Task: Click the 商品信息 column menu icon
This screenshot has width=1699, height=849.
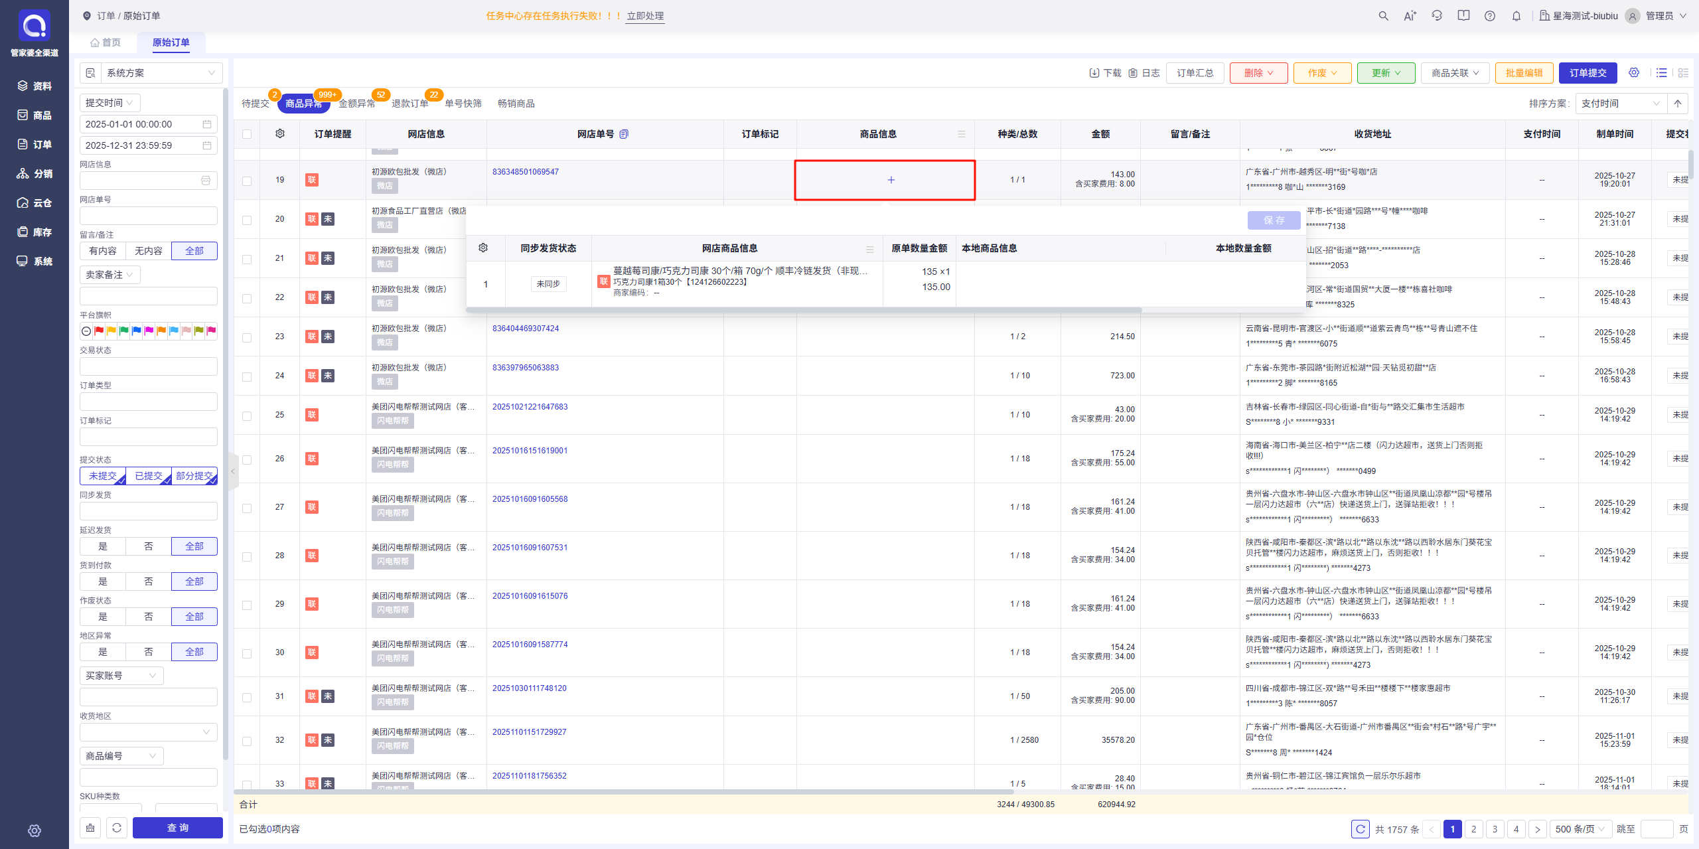Action: (x=962, y=134)
